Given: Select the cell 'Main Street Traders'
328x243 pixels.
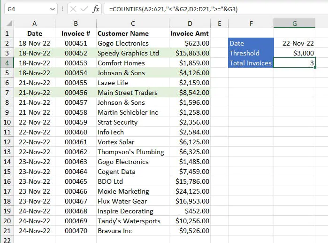Looking at the screenshot, I should [133, 93].
